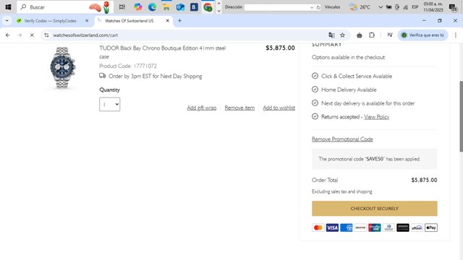Click Add to wishlist link
463x260 pixels.
[x=279, y=108]
